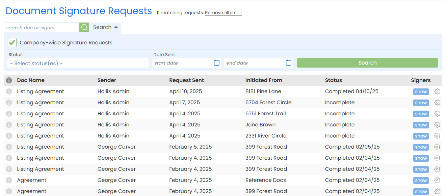Click the info icon in table header
The width and height of the screenshot is (446, 196).
[x=9, y=80]
